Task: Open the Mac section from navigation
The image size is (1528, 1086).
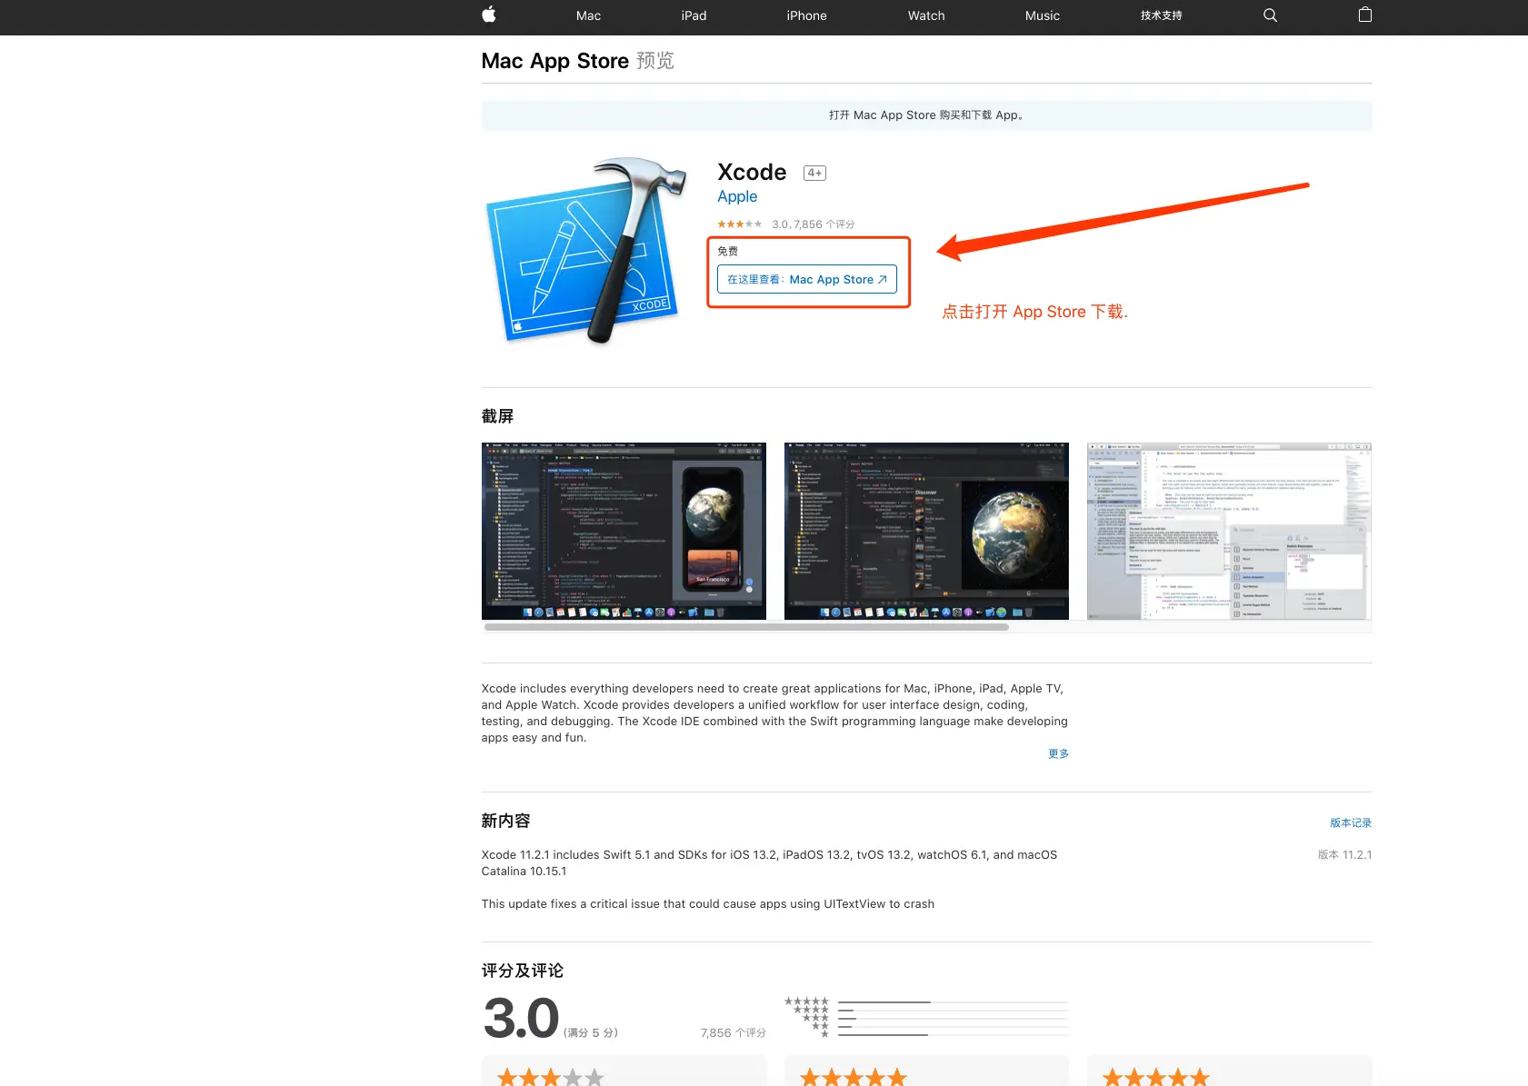Action: (588, 15)
